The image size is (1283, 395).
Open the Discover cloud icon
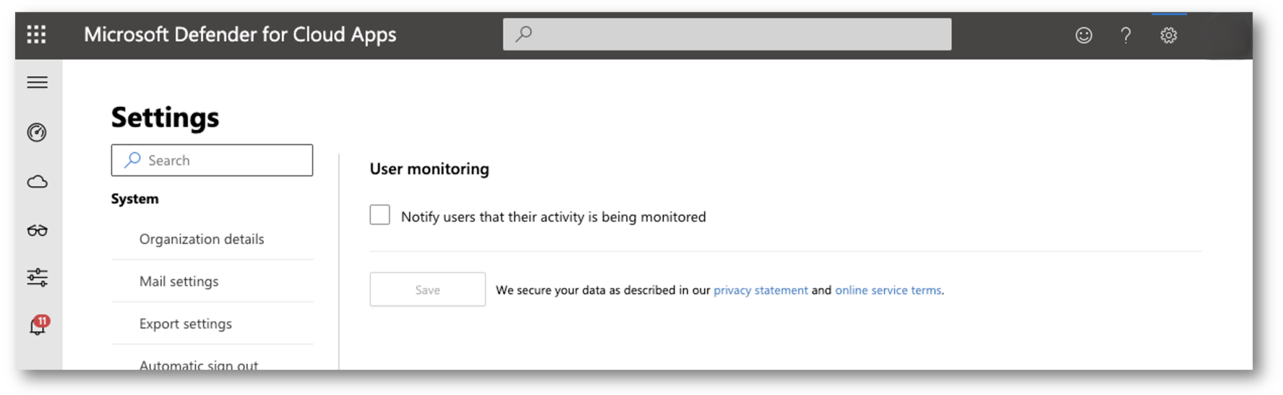point(38,182)
